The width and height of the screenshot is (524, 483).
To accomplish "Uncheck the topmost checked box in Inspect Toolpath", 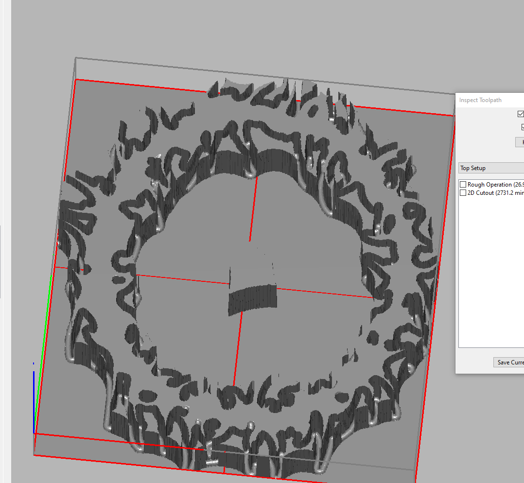I will coord(521,114).
